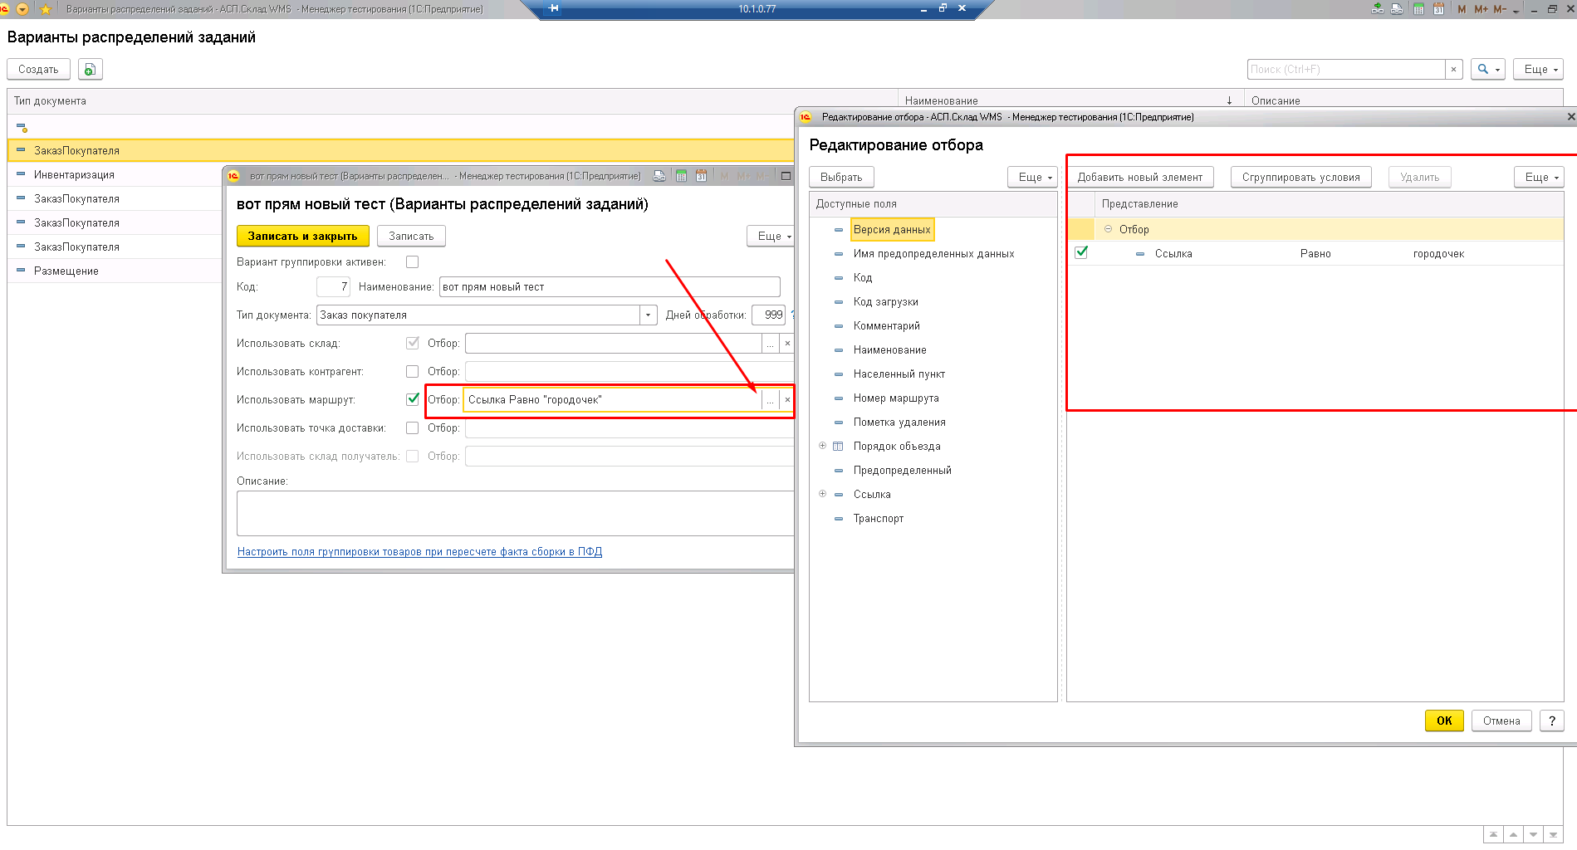Click the Добавить новый элемент button
This screenshot has width=1577, height=850.
[1139, 177]
